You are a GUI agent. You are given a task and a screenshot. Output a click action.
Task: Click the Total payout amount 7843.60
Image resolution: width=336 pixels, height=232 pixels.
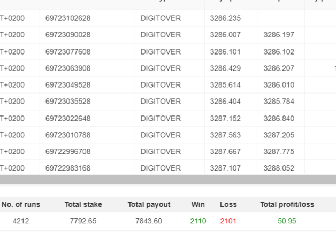(149, 222)
